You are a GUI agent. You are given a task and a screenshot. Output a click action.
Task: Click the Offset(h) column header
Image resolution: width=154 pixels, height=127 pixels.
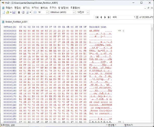[x=10, y=27]
